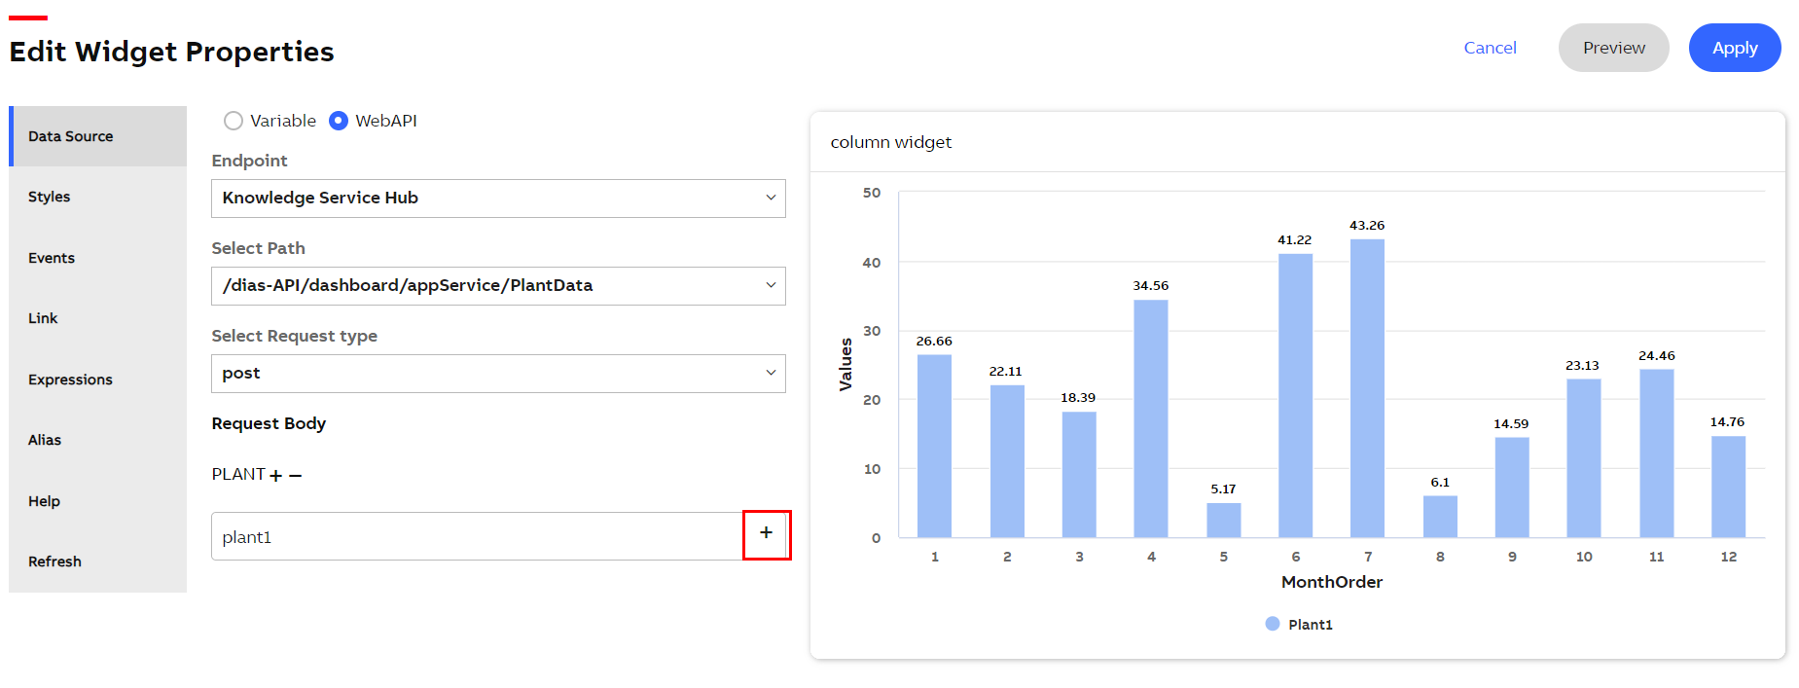The width and height of the screenshot is (1799, 688).
Task: Click the plant1 text input field
Action: click(x=477, y=537)
